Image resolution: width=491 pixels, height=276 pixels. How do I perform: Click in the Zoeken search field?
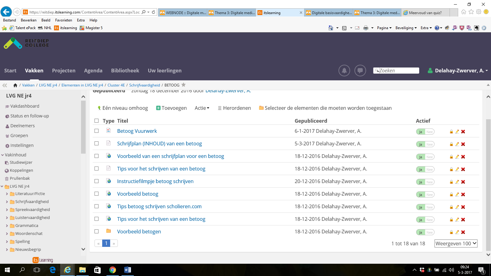(398, 71)
